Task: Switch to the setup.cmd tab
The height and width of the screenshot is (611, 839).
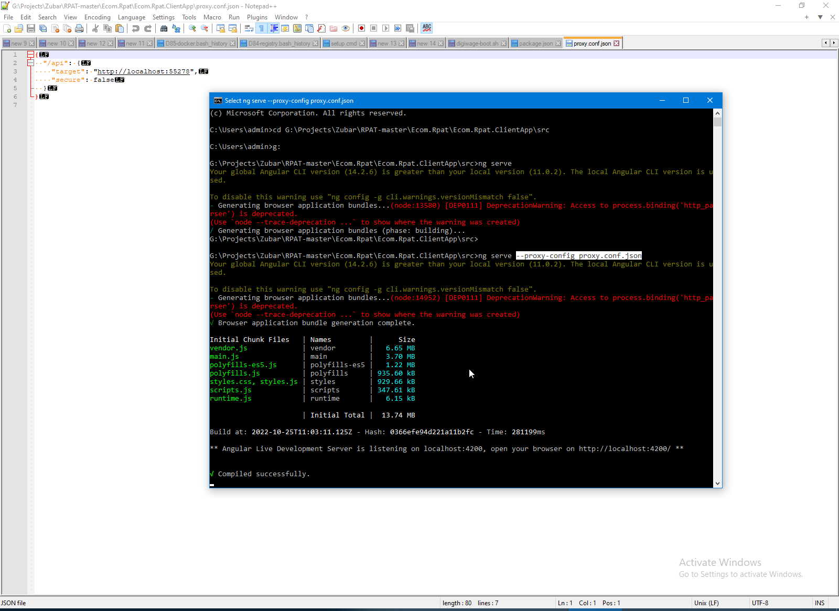Action: [x=344, y=44]
